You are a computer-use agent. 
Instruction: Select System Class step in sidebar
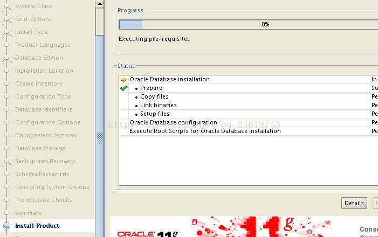pyautogui.click(x=33, y=6)
